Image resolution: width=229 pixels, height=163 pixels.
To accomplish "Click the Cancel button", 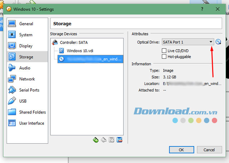I will (209, 150).
